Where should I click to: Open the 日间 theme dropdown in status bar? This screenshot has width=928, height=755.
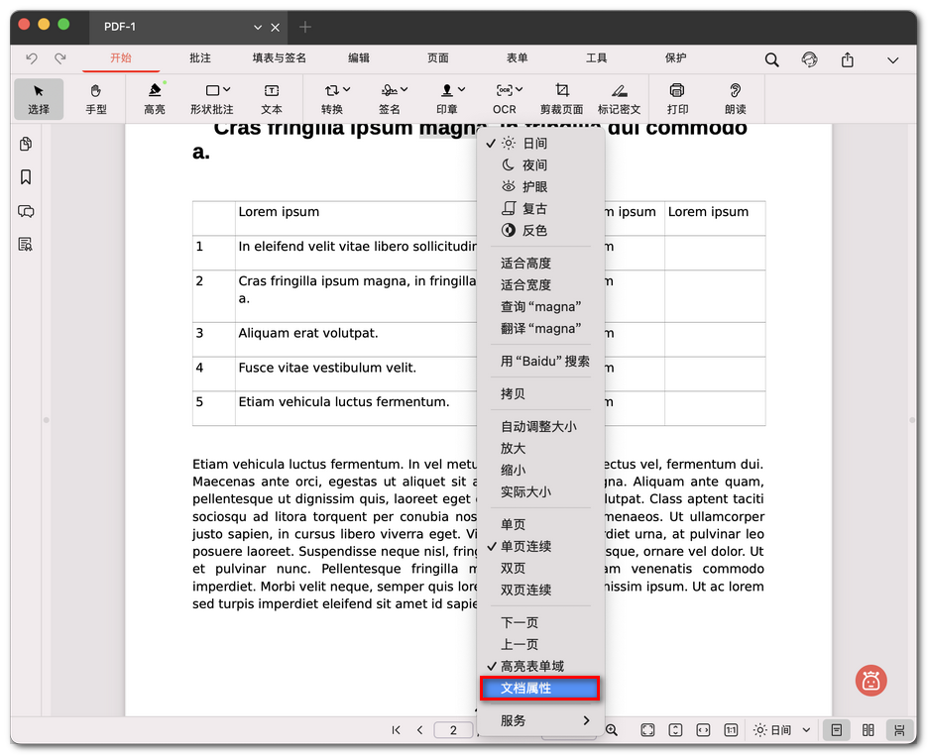click(x=781, y=730)
